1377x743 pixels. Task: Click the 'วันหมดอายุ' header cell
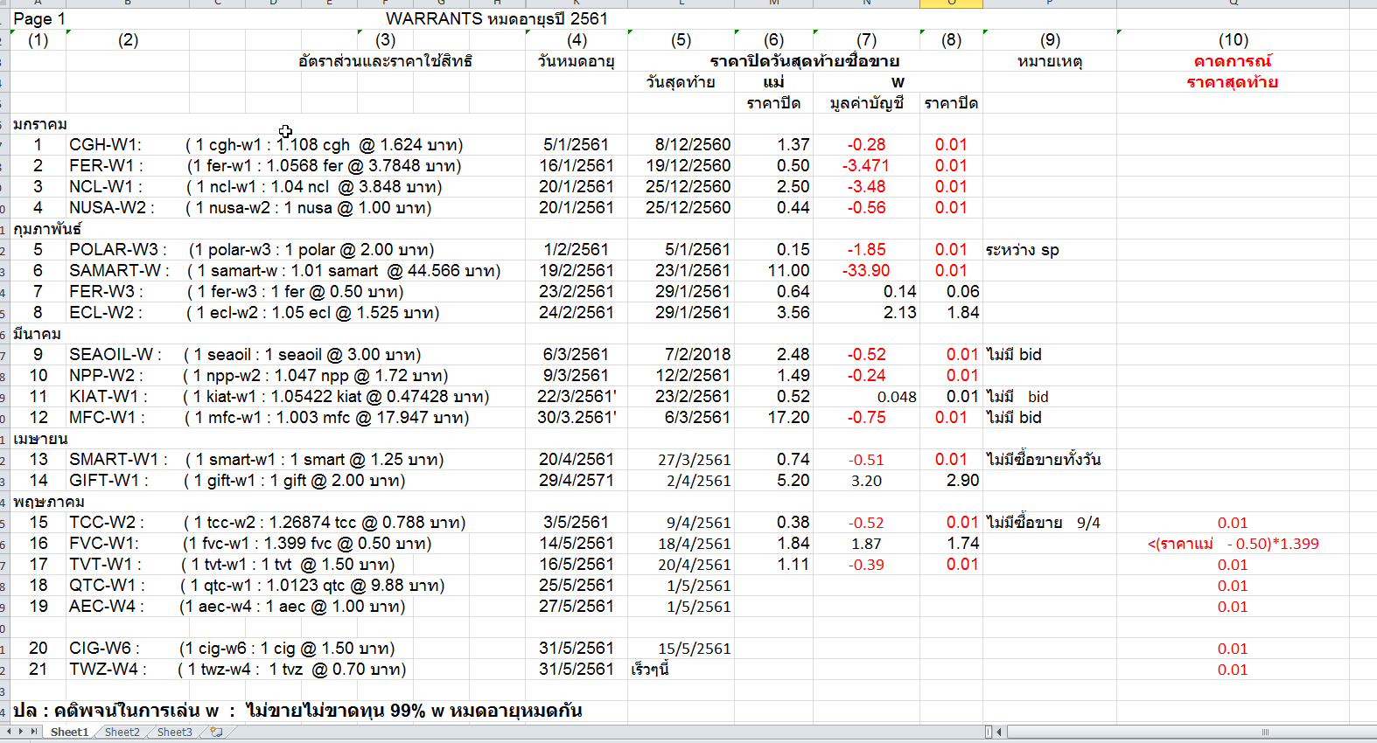[577, 60]
